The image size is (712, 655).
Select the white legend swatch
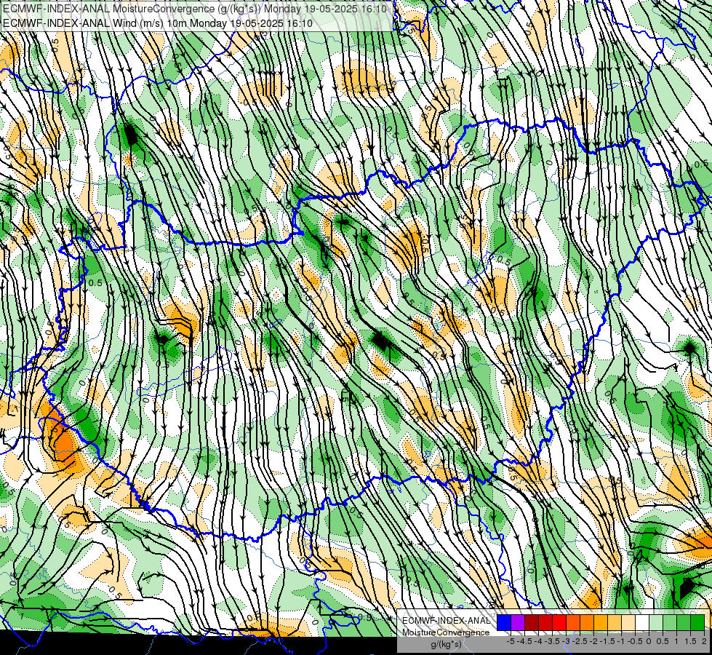coord(642,623)
